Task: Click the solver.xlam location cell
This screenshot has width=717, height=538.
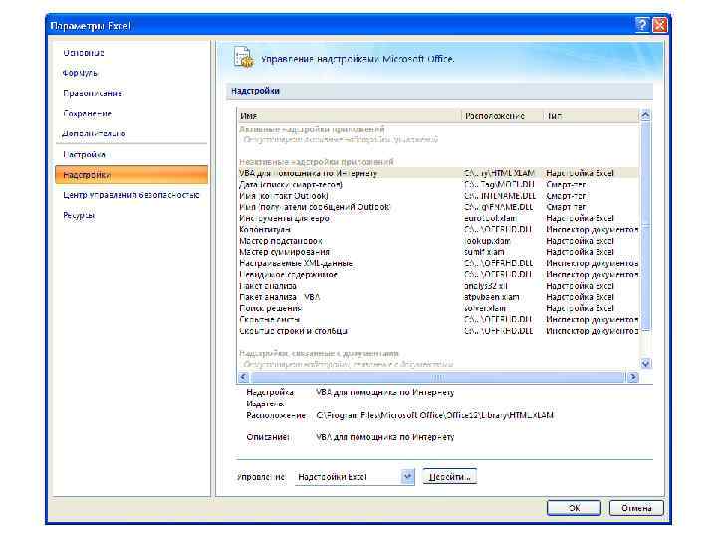Action: point(483,308)
